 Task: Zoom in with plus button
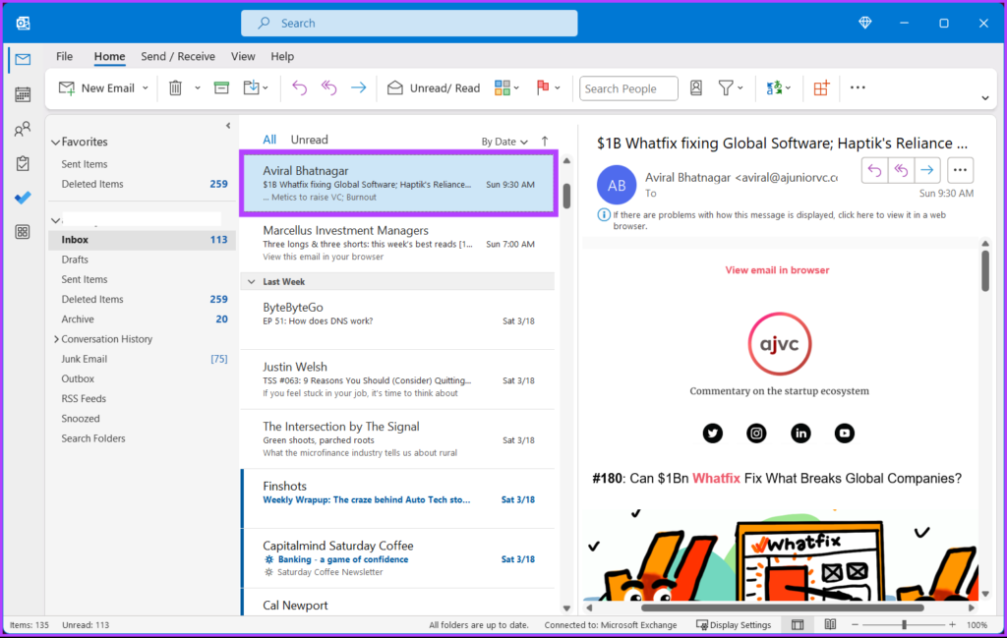[952, 624]
